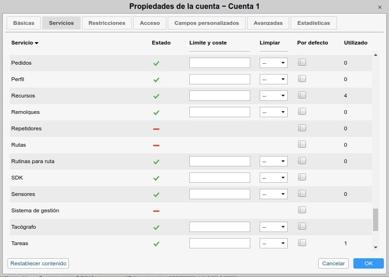Image resolution: width=389 pixels, height=277 pixels.
Task: Open the Campos personalizados tab
Action: 207,23
